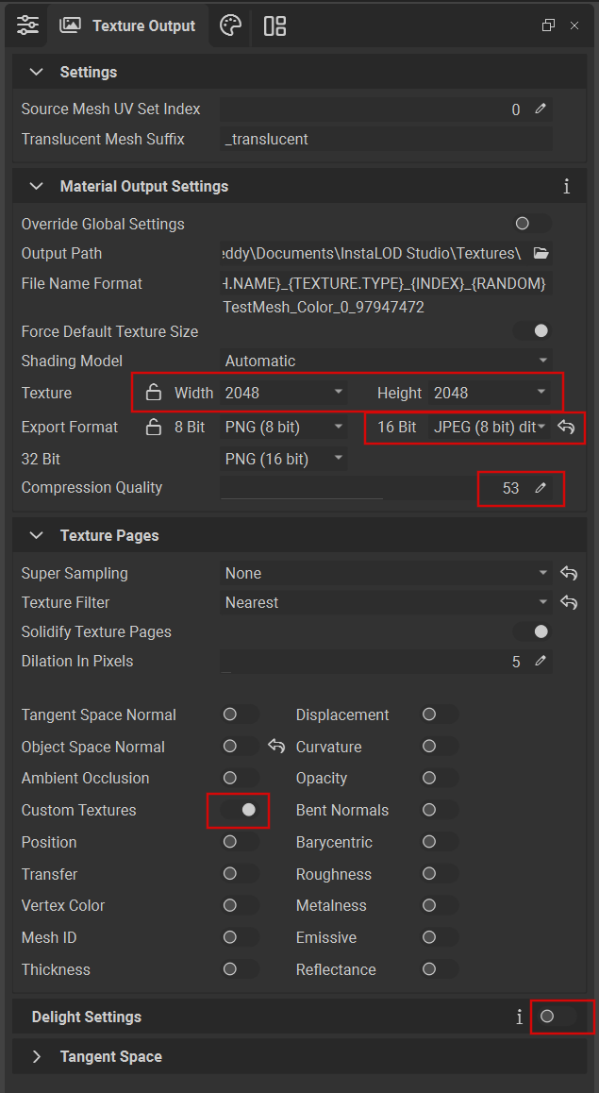This screenshot has width=599, height=1093.
Task: Edit Compression Quality with the pencil icon
Action: [x=541, y=488]
